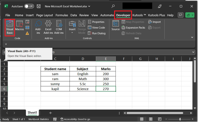Select cell containing kapil

click(55, 89)
